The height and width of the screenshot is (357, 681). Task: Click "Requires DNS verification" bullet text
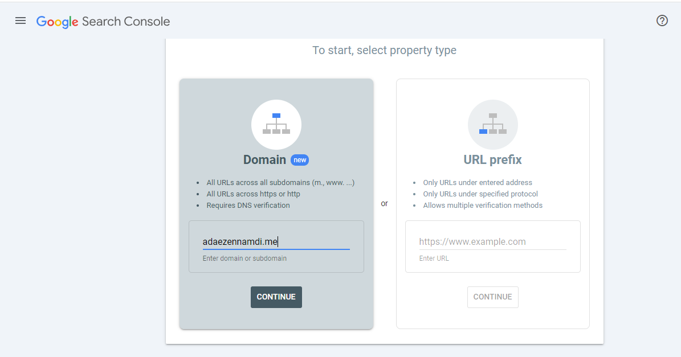(x=248, y=206)
